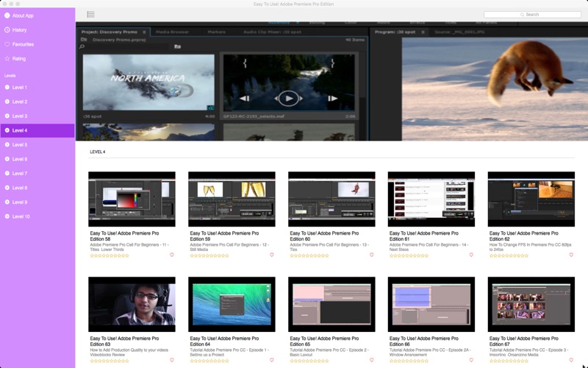The height and width of the screenshot is (368, 588).
Task: Open the Edition 59 champagne glasses thumbnail
Action: pos(232,199)
